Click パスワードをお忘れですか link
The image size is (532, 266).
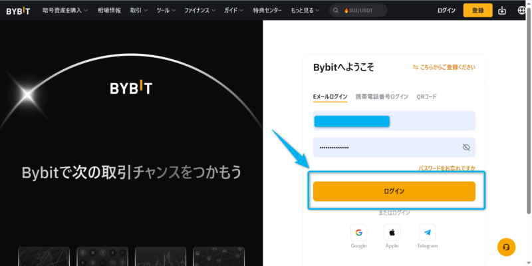[x=447, y=168]
